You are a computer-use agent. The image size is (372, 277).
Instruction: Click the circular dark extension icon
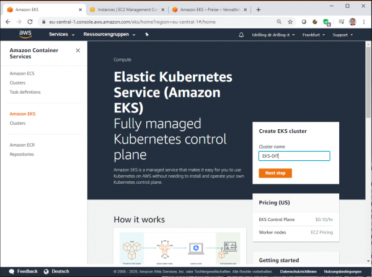(304, 22)
